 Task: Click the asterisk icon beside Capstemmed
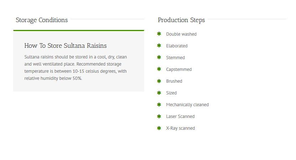tap(159, 69)
